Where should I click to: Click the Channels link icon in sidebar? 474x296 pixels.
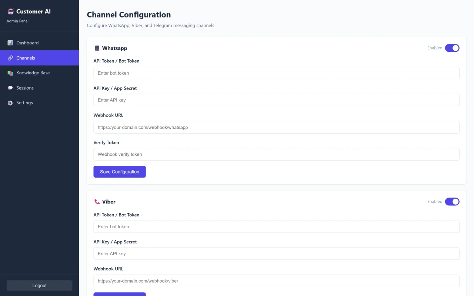tap(10, 58)
